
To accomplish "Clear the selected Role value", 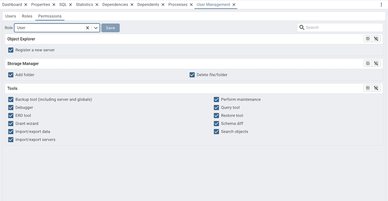I will click(x=87, y=28).
